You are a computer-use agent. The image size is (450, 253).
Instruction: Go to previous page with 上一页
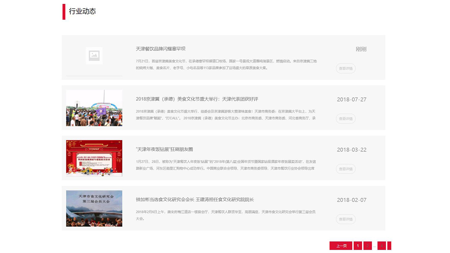[x=341, y=246]
